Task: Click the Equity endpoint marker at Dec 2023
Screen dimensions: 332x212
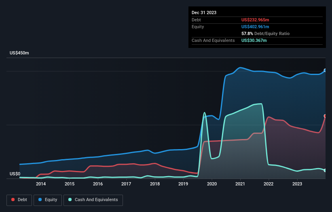Action: (x=325, y=70)
